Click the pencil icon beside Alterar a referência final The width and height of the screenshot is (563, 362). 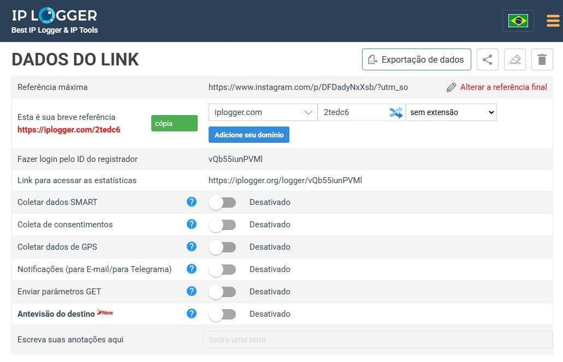[451, 87]
